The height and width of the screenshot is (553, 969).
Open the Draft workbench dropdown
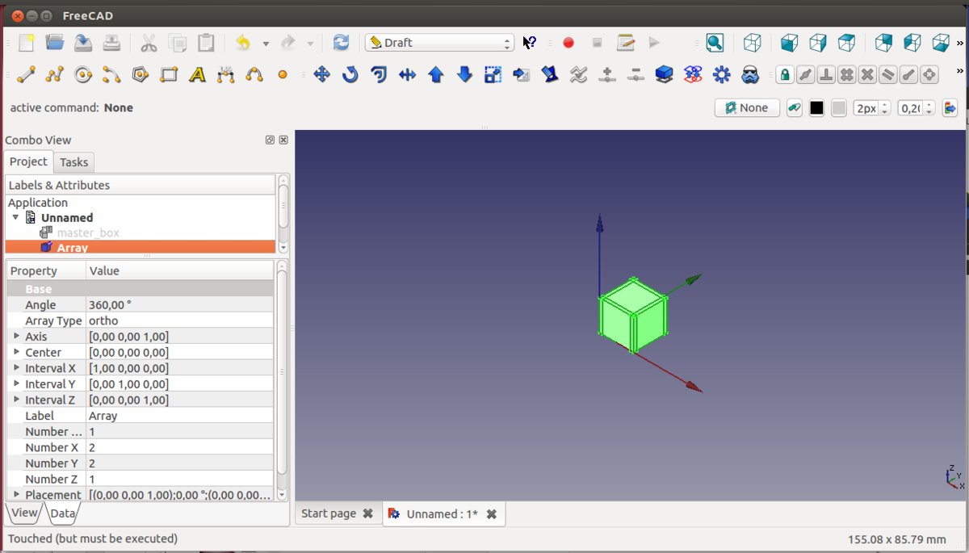point(439,43)
